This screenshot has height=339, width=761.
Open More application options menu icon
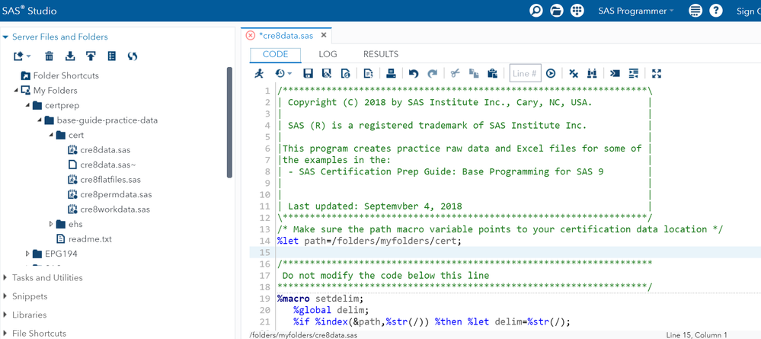point(695,11)
